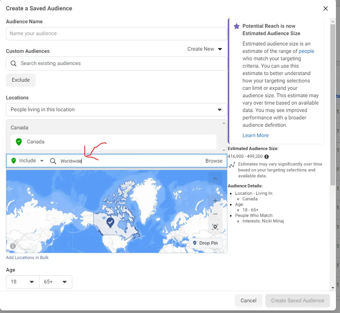The height and width of the screenshot is (313, 340).
Task: Zoom out on the map
Action: click(x=215, y=214)
